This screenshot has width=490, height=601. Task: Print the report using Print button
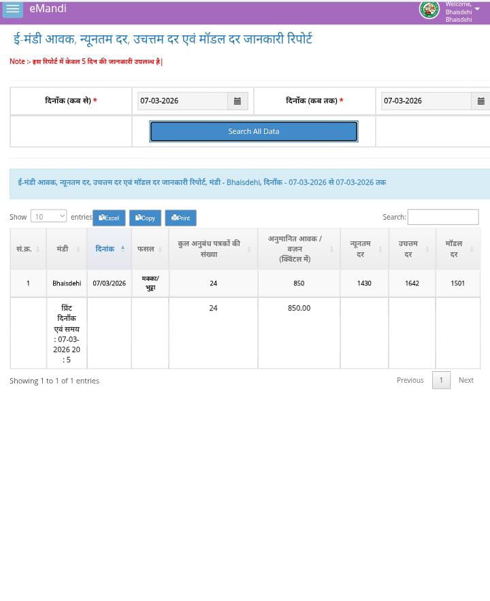tap(180, 218)
